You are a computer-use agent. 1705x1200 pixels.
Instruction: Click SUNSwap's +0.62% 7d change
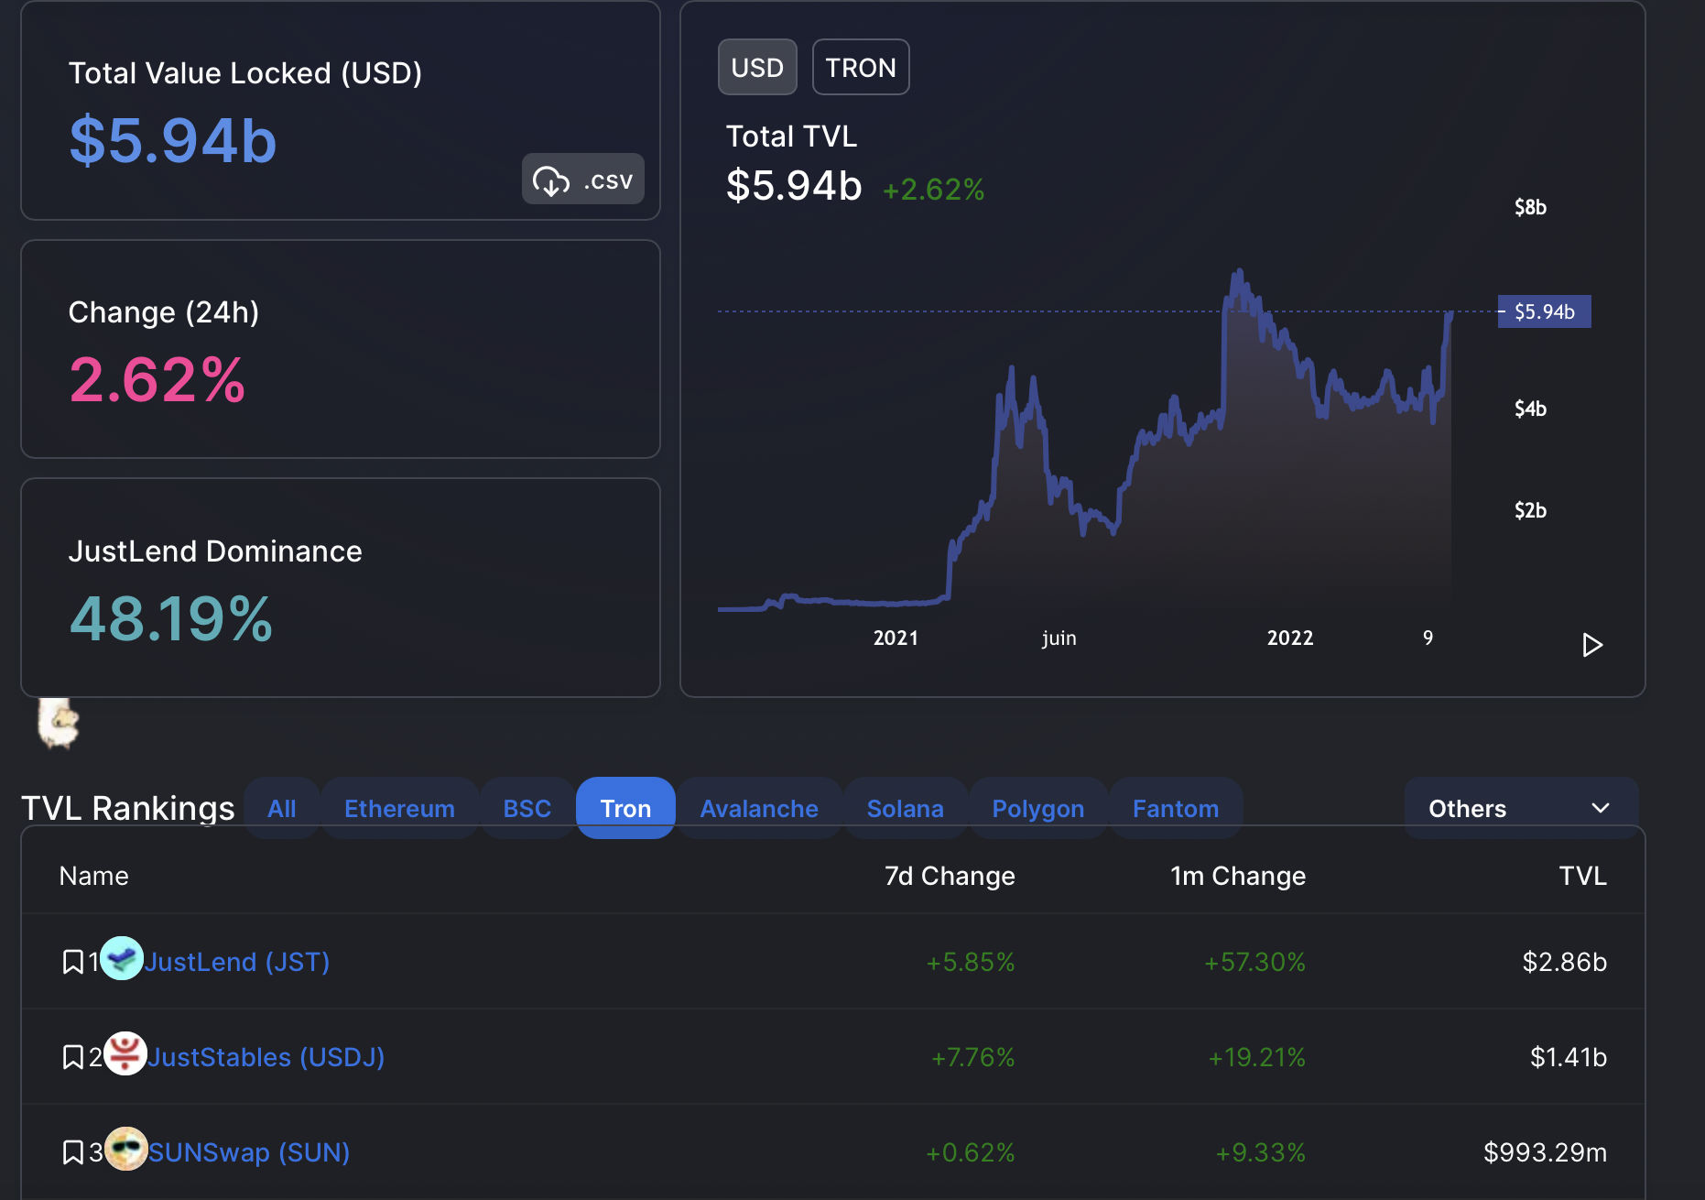click(x=971, y=1152)
